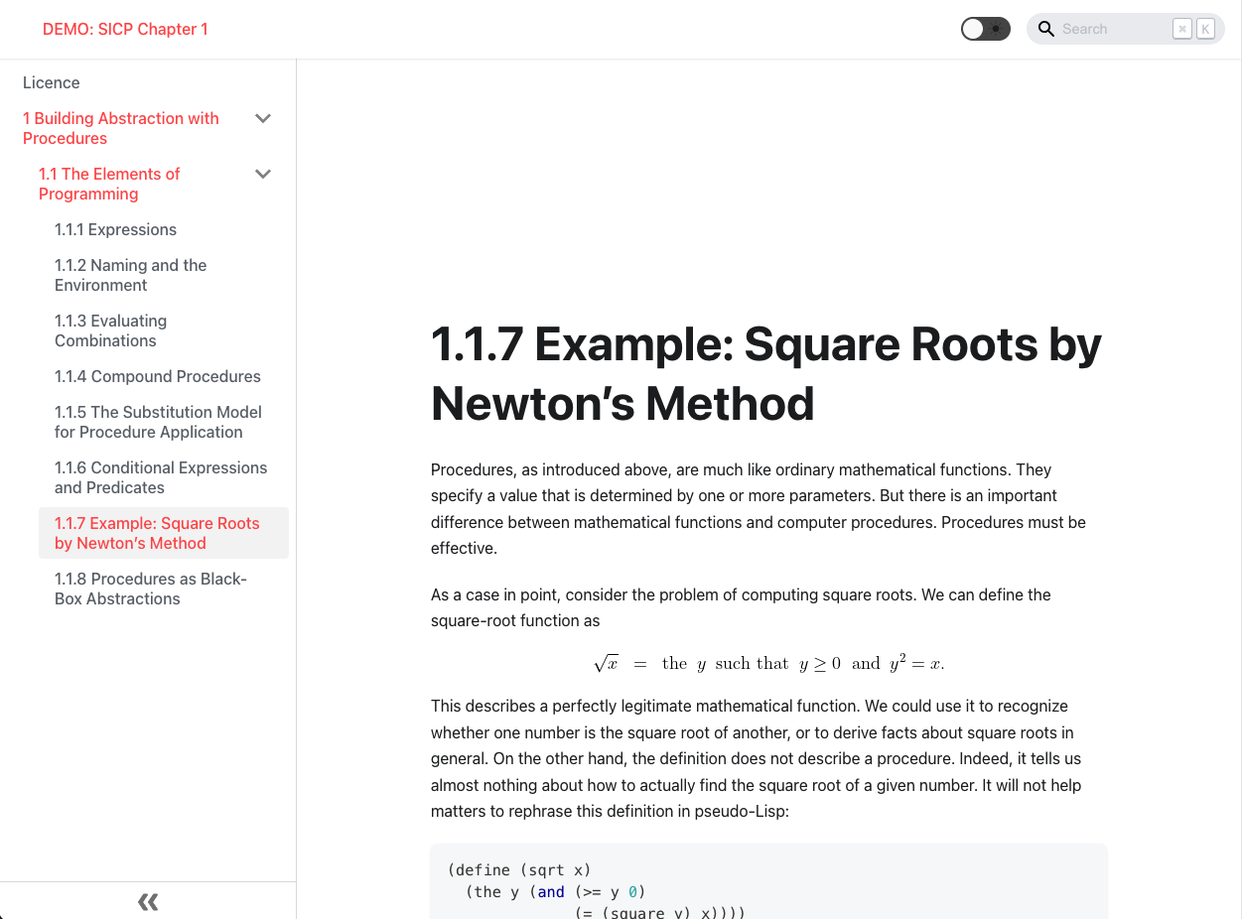The height and width of the screenshot is (919, 1242).
Task: Select the highlighted '1.1.7 Example: Square Roots' entry
Action: 157,533
